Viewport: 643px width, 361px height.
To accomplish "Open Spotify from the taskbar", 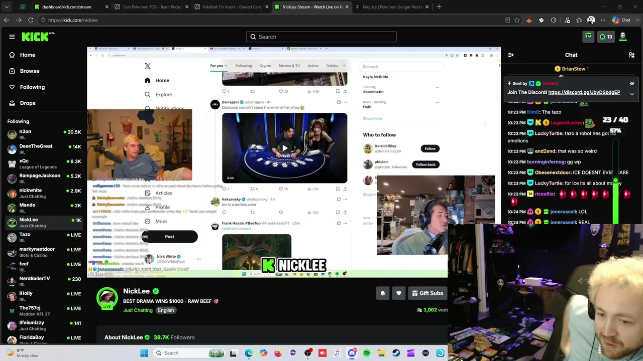I will click(x=367, y=353).
